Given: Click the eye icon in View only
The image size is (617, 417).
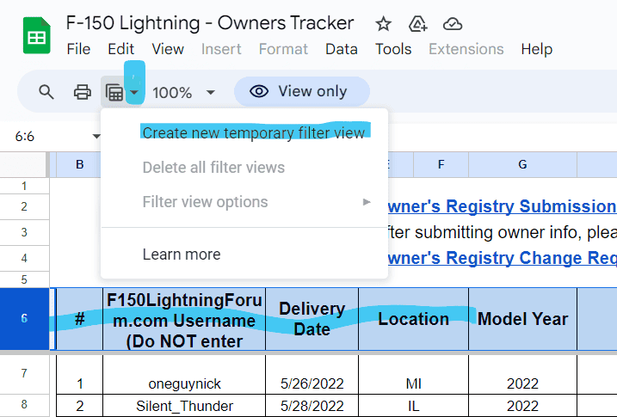Looking at the screenshot, I should (x=259, y=92).
